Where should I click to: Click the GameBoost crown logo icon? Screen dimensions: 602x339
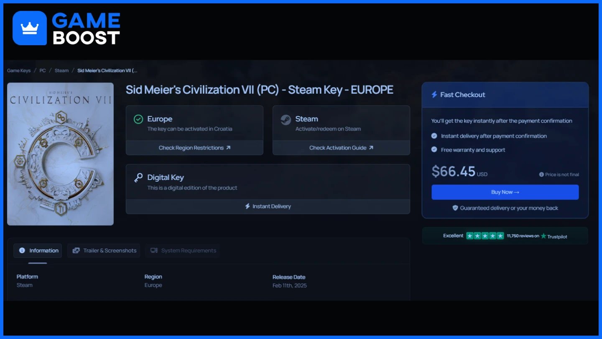tap(30, 28)
